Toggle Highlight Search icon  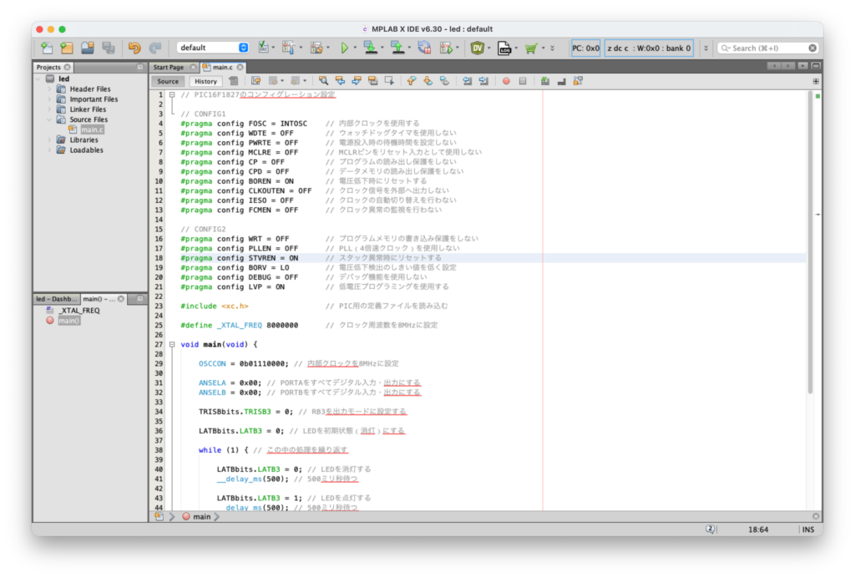(x=373, y=81)
